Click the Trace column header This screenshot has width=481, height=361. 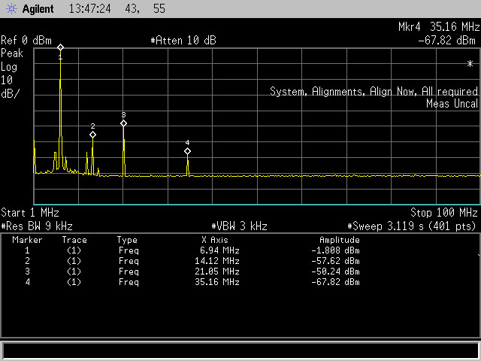click(x=74, y=240)
